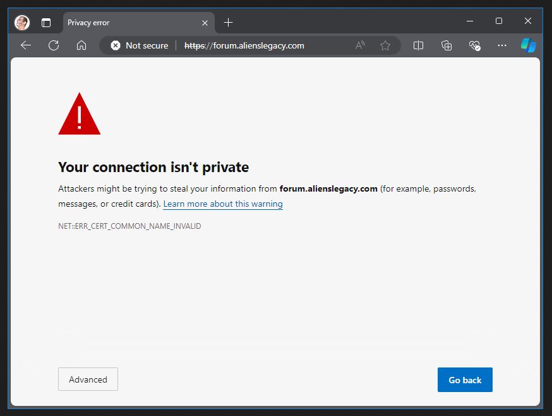Click the user profile avatar icon
The height and width of the screenshot is (416, 552).
[x=22, y=23]
